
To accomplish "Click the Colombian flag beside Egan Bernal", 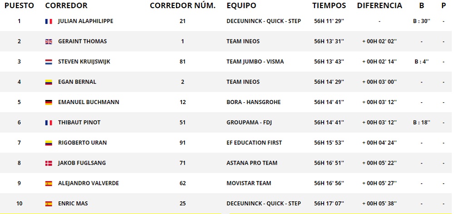I will 49,82.
